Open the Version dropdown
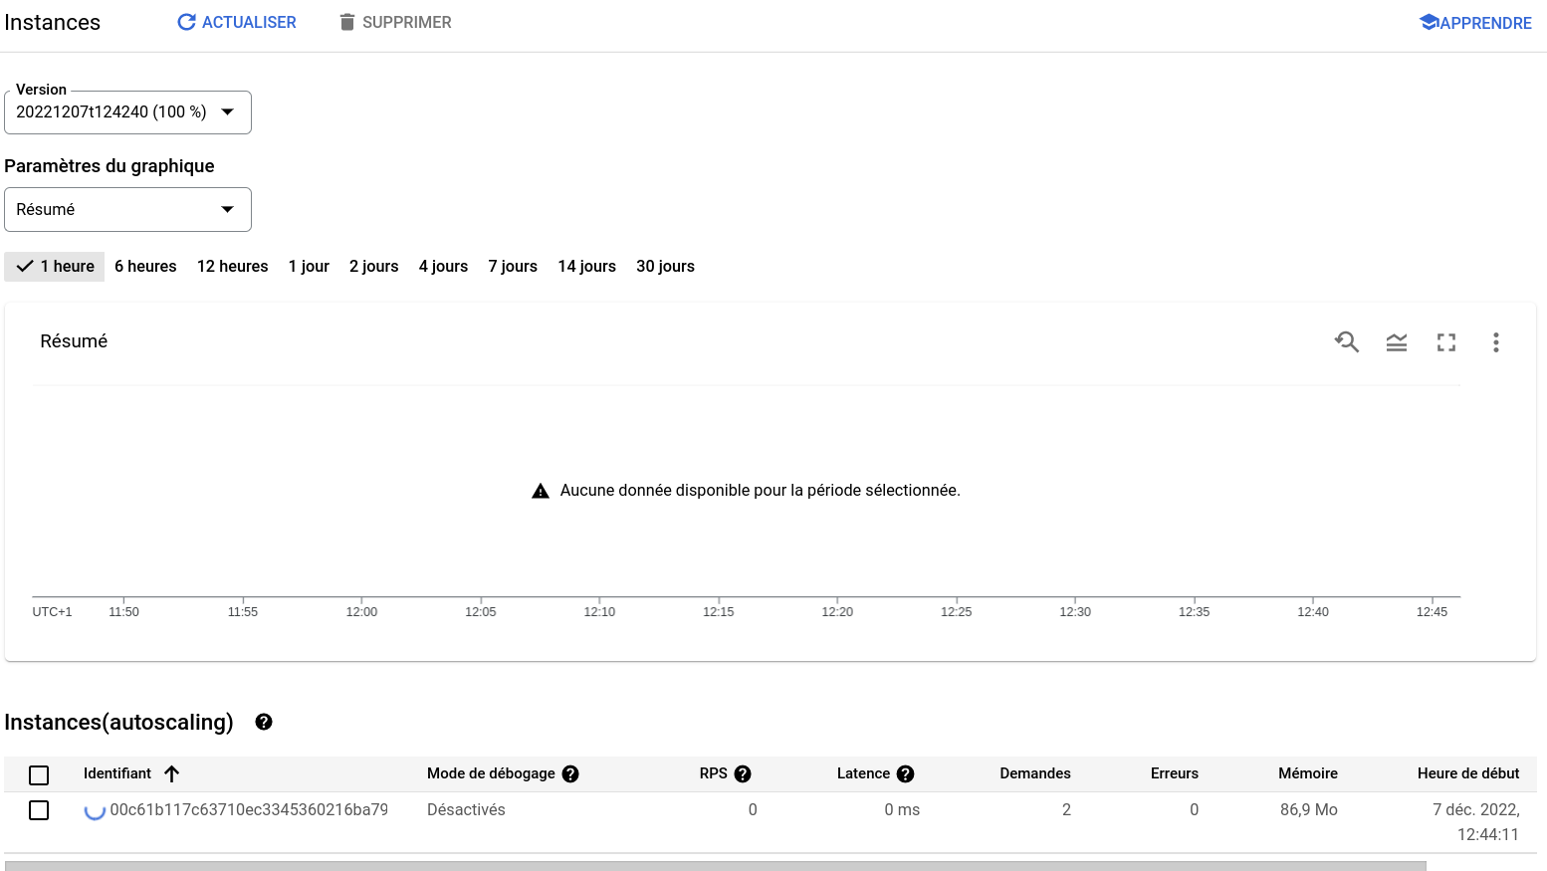The height and width of the screenshot is (871, 1547). coord(127,111)
